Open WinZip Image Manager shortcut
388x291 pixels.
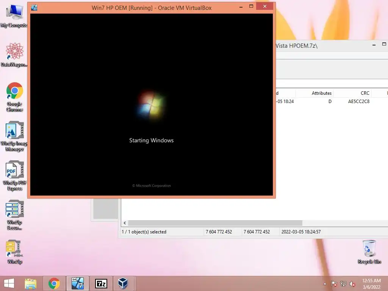pos(14,136)
